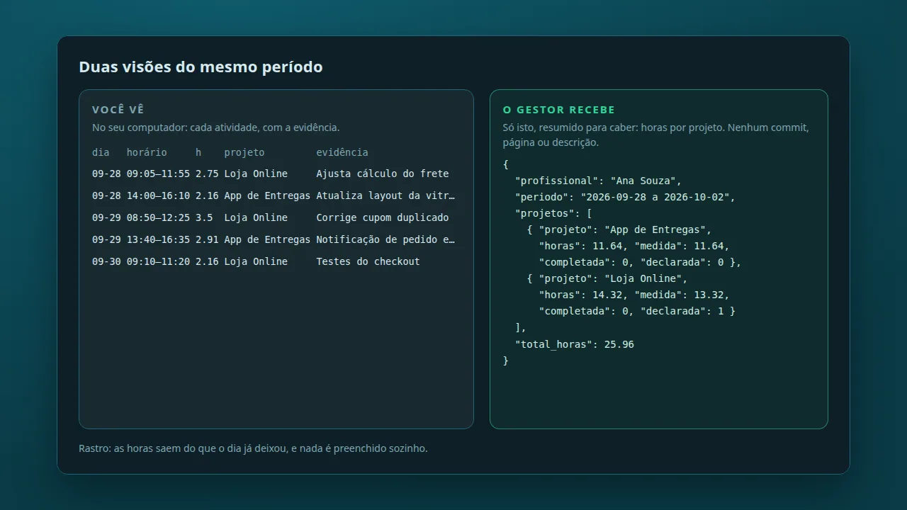This screenshot has width=907, height=510.
Task: Click JSON line ending "declarada": 1 }
Action: pos(637,311)
